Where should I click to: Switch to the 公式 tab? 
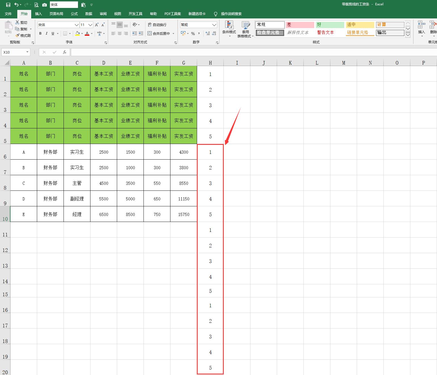click(74, 14)
